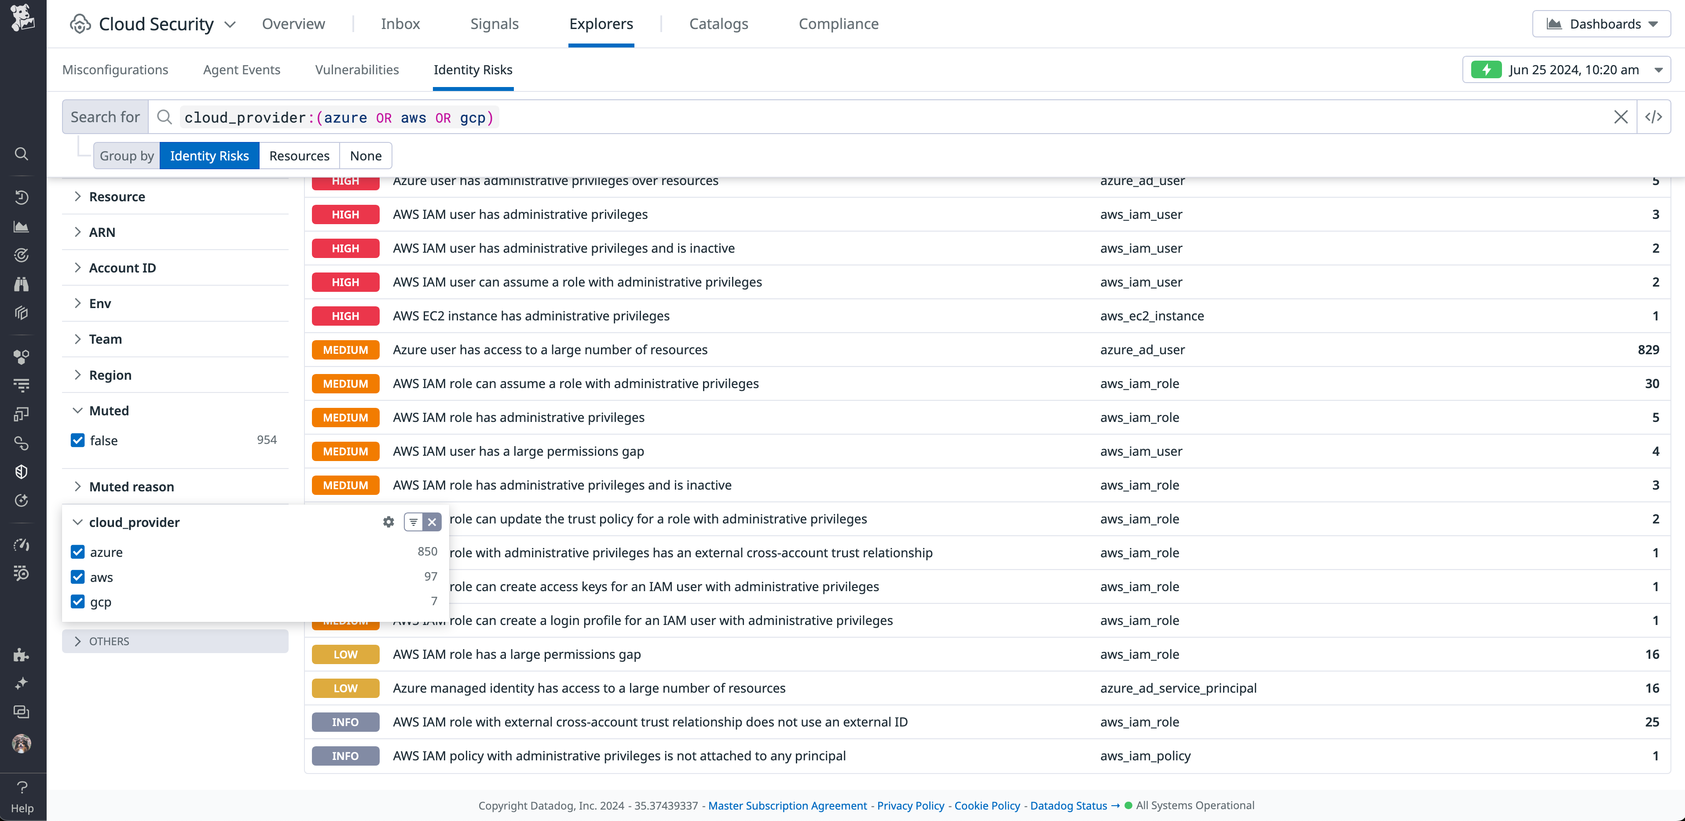Open the Compliance tab
This screenshot has height=821, width=1685.
coord(839,24)
